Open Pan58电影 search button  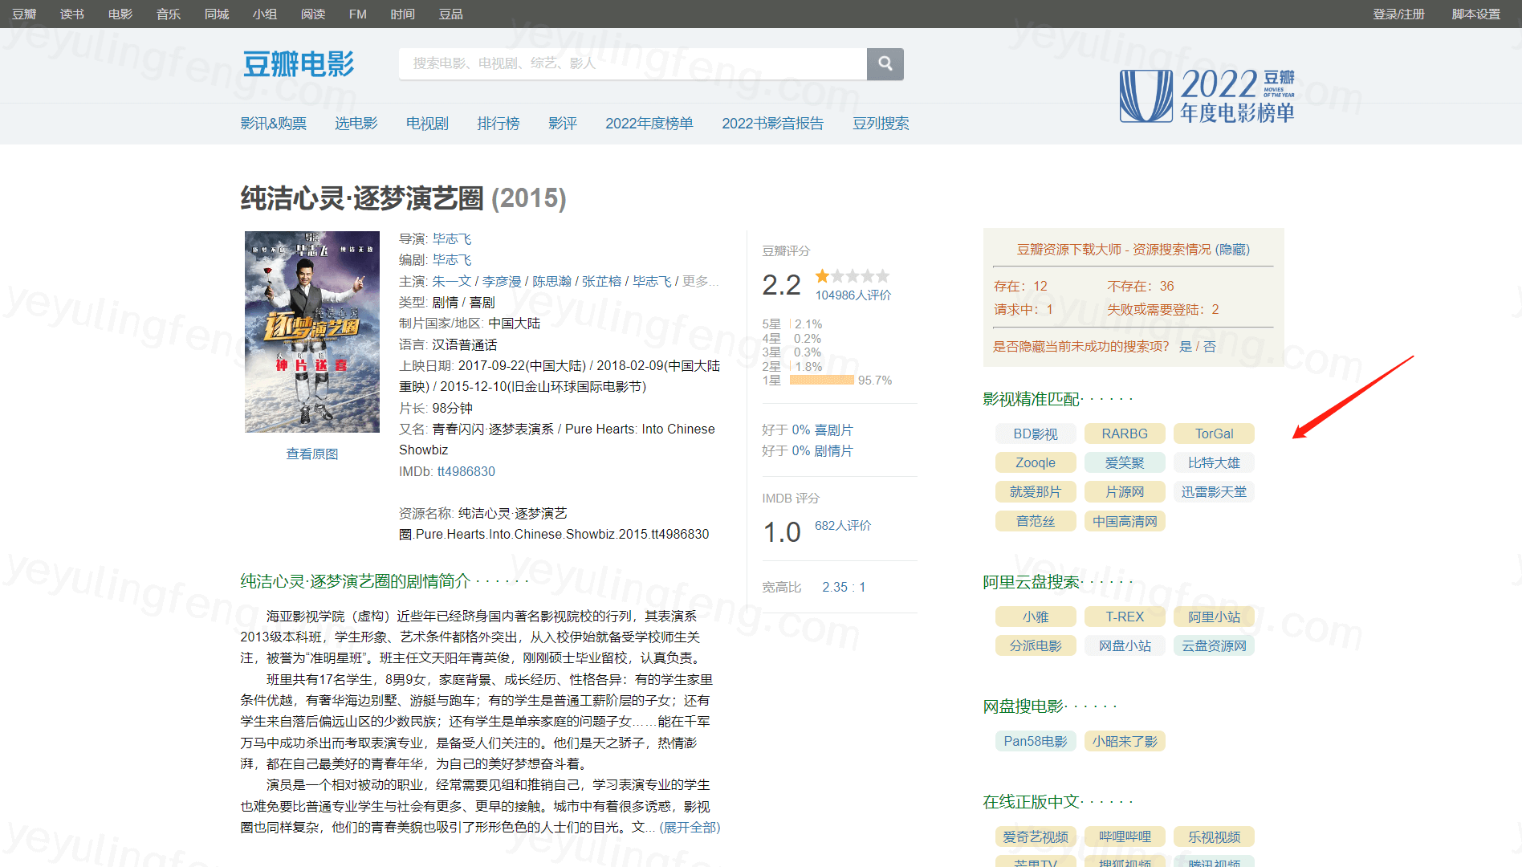pyautogui.click(x=1036, y=741)
